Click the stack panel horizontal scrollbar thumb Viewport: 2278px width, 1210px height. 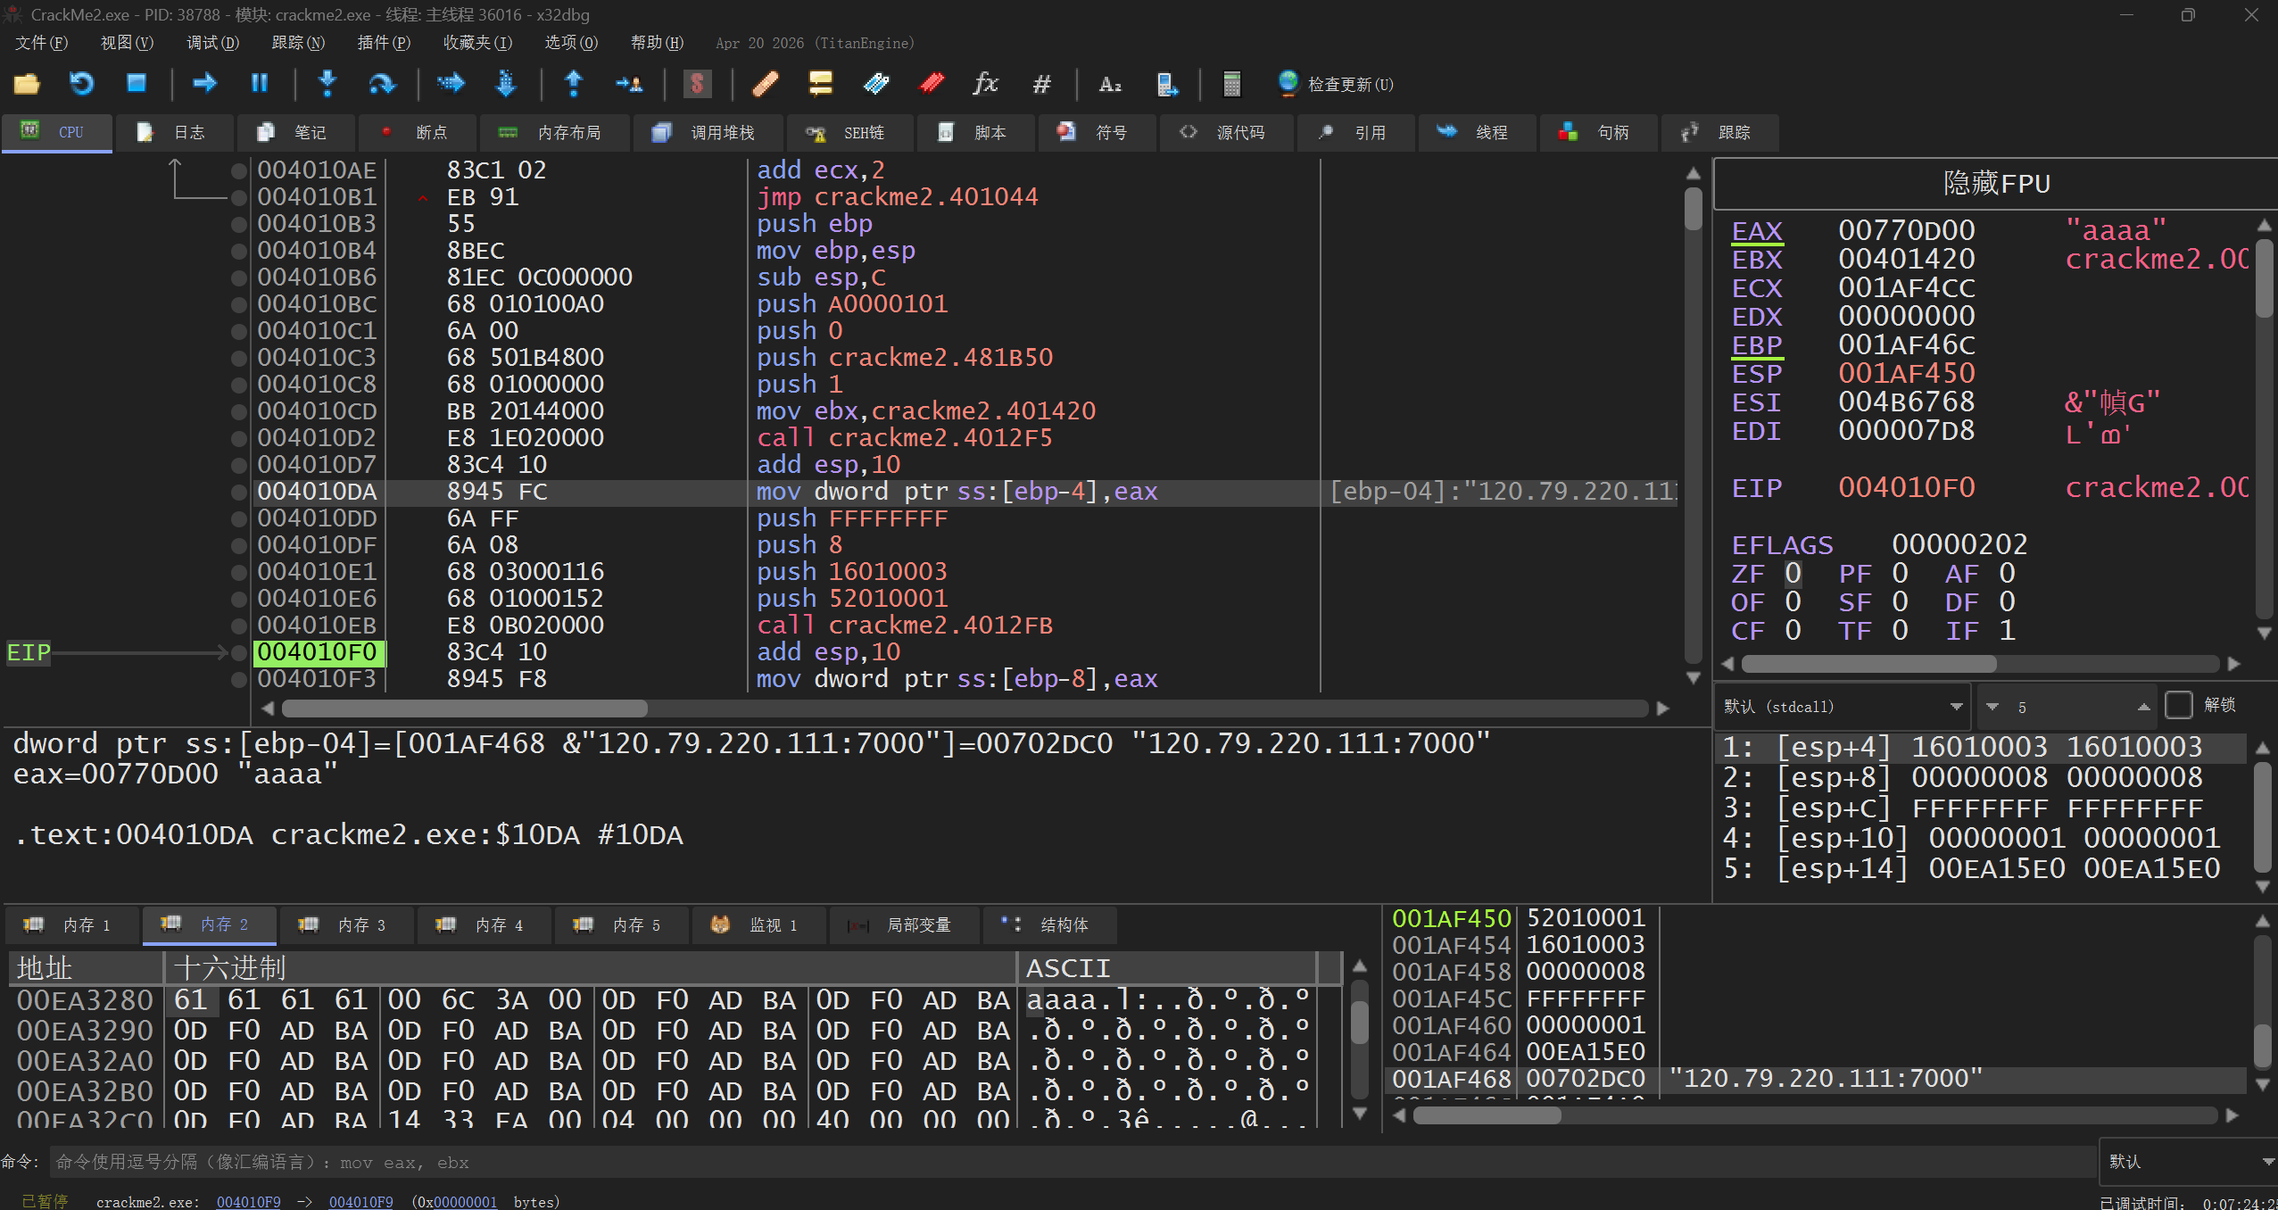tap(1487, 1115)
